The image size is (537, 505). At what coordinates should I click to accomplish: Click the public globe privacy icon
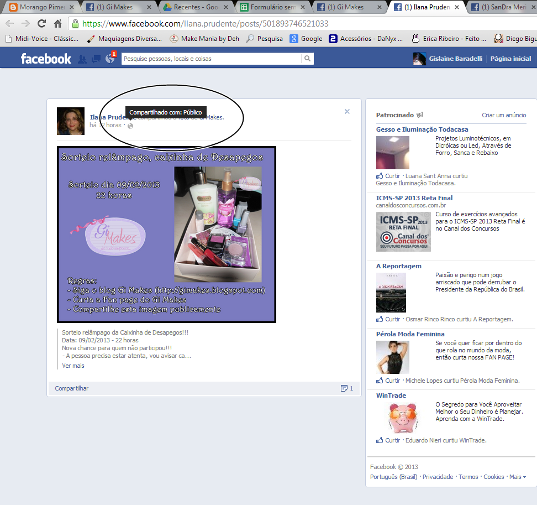(130, 126)
